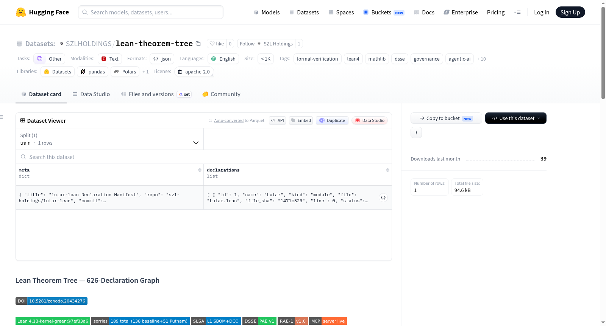Select the mathlib tag

pyautogui.click(x=377, y=59)
